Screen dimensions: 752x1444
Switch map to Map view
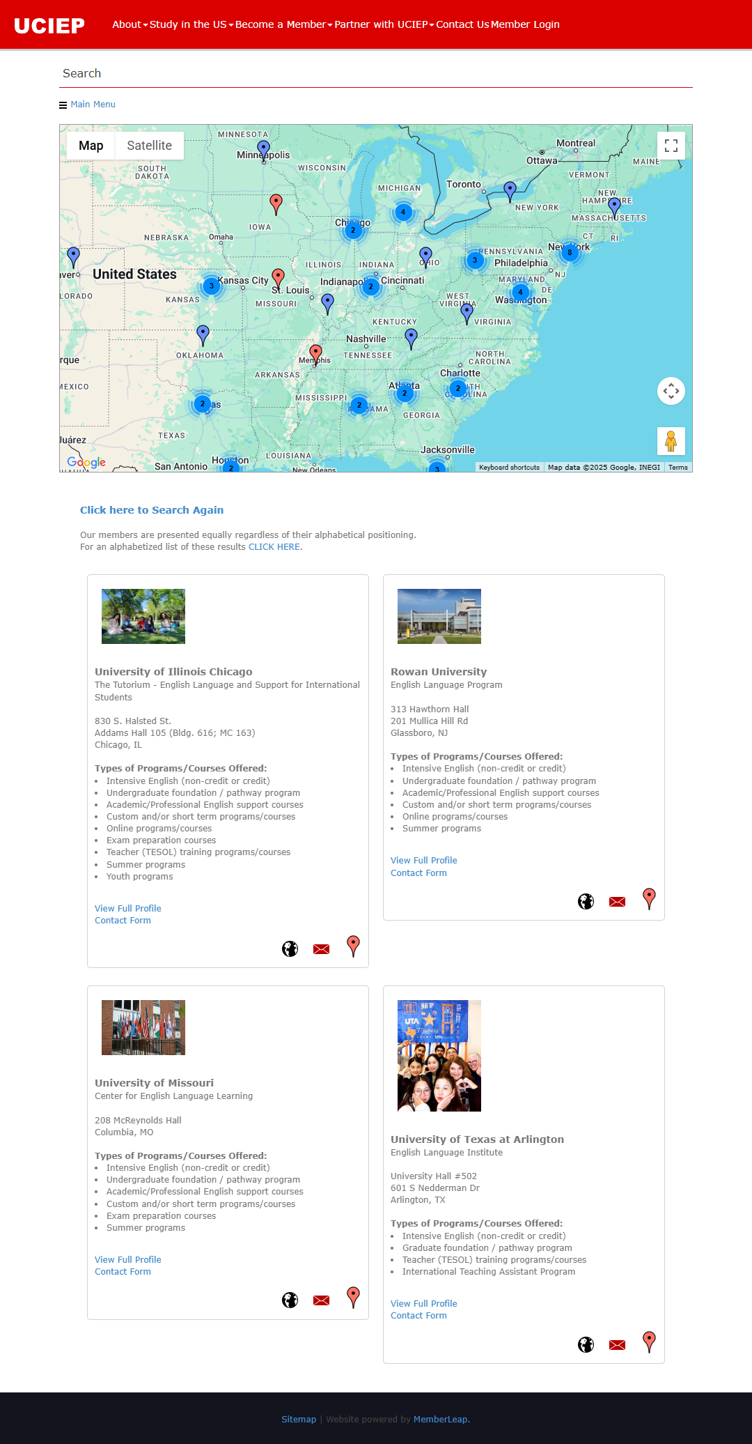tap(91, 146)
